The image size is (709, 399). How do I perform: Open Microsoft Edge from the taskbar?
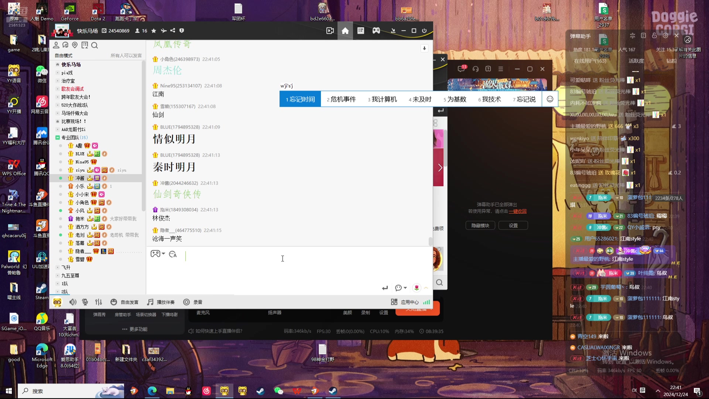[152, 391]
